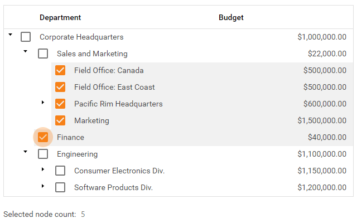Deselect Field Office: East Coast checkbox
The image size is (357, 223).
tap(60, 88)
